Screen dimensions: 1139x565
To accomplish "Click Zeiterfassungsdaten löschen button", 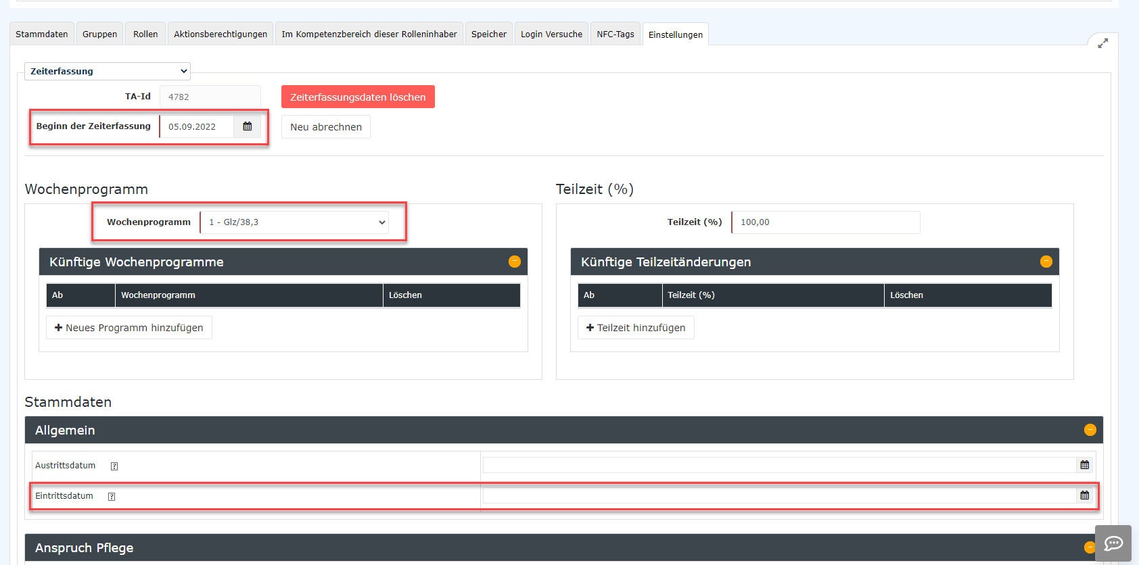I will tap(358, 97).
